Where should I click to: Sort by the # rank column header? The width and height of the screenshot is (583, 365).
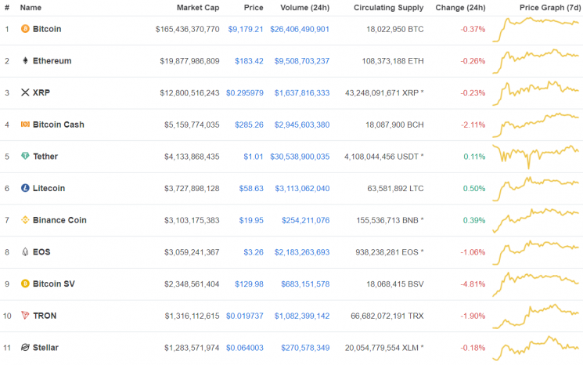tap(7, 8)
